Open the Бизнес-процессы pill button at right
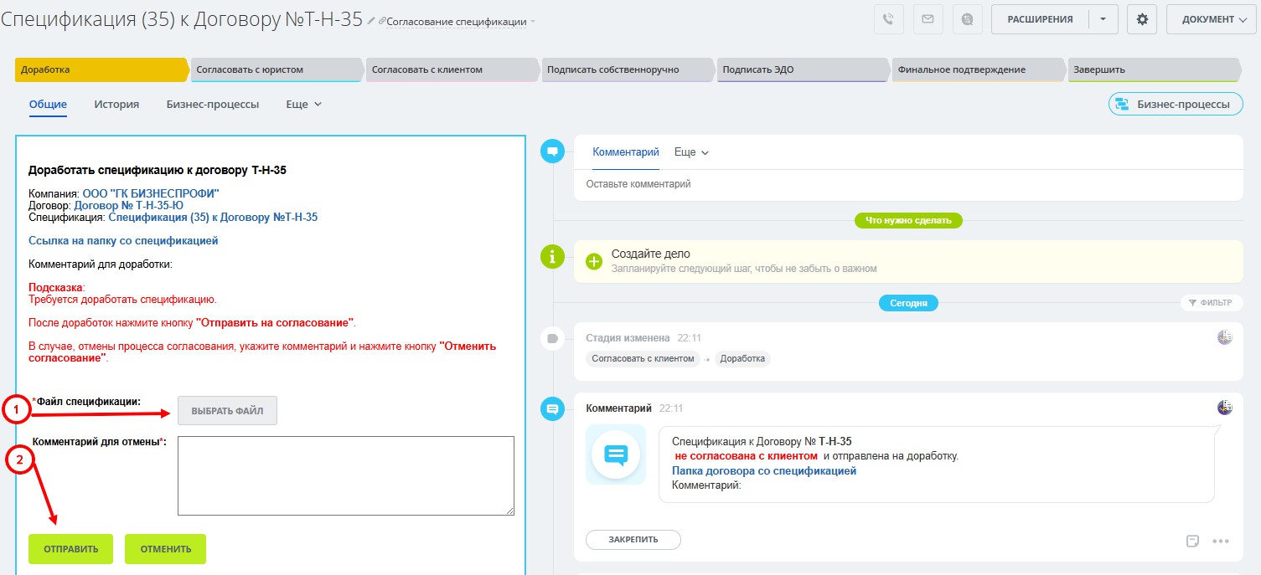1261x575 pixels. (x=1176, y=105)
